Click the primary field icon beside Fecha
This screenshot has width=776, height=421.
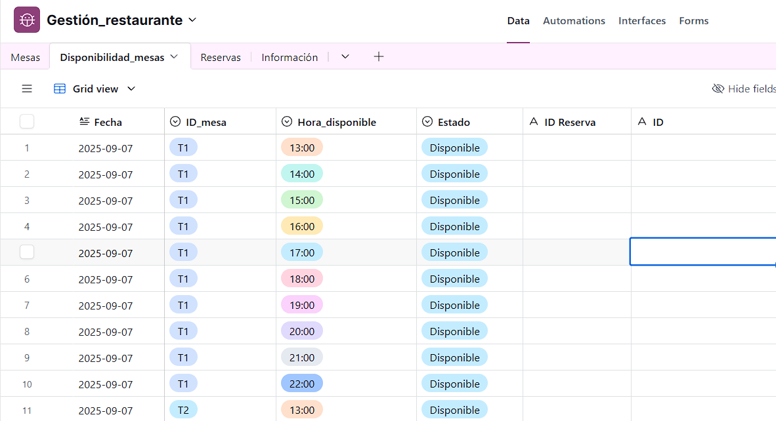click(84, 122)
